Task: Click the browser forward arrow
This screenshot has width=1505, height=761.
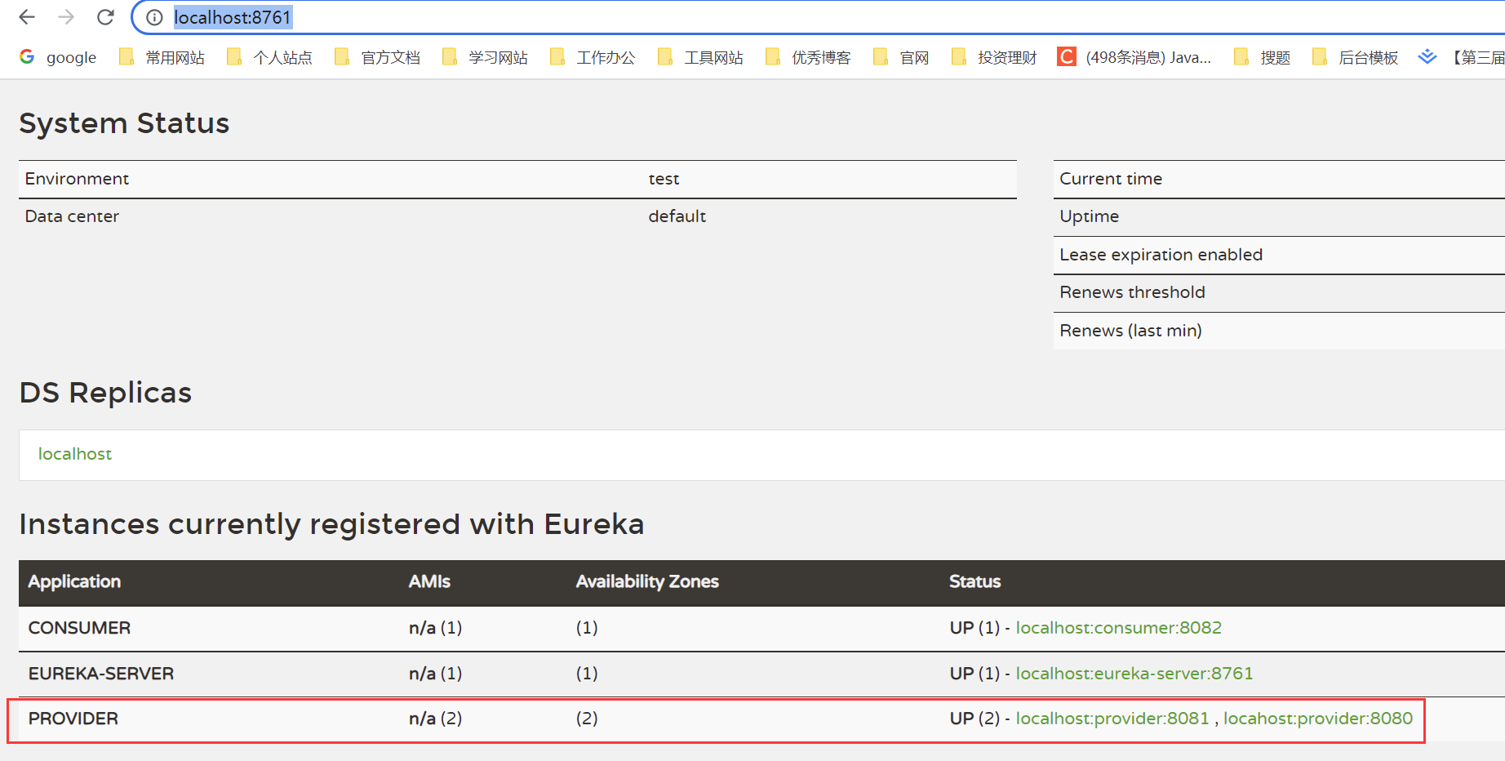Action: (66, 17)
